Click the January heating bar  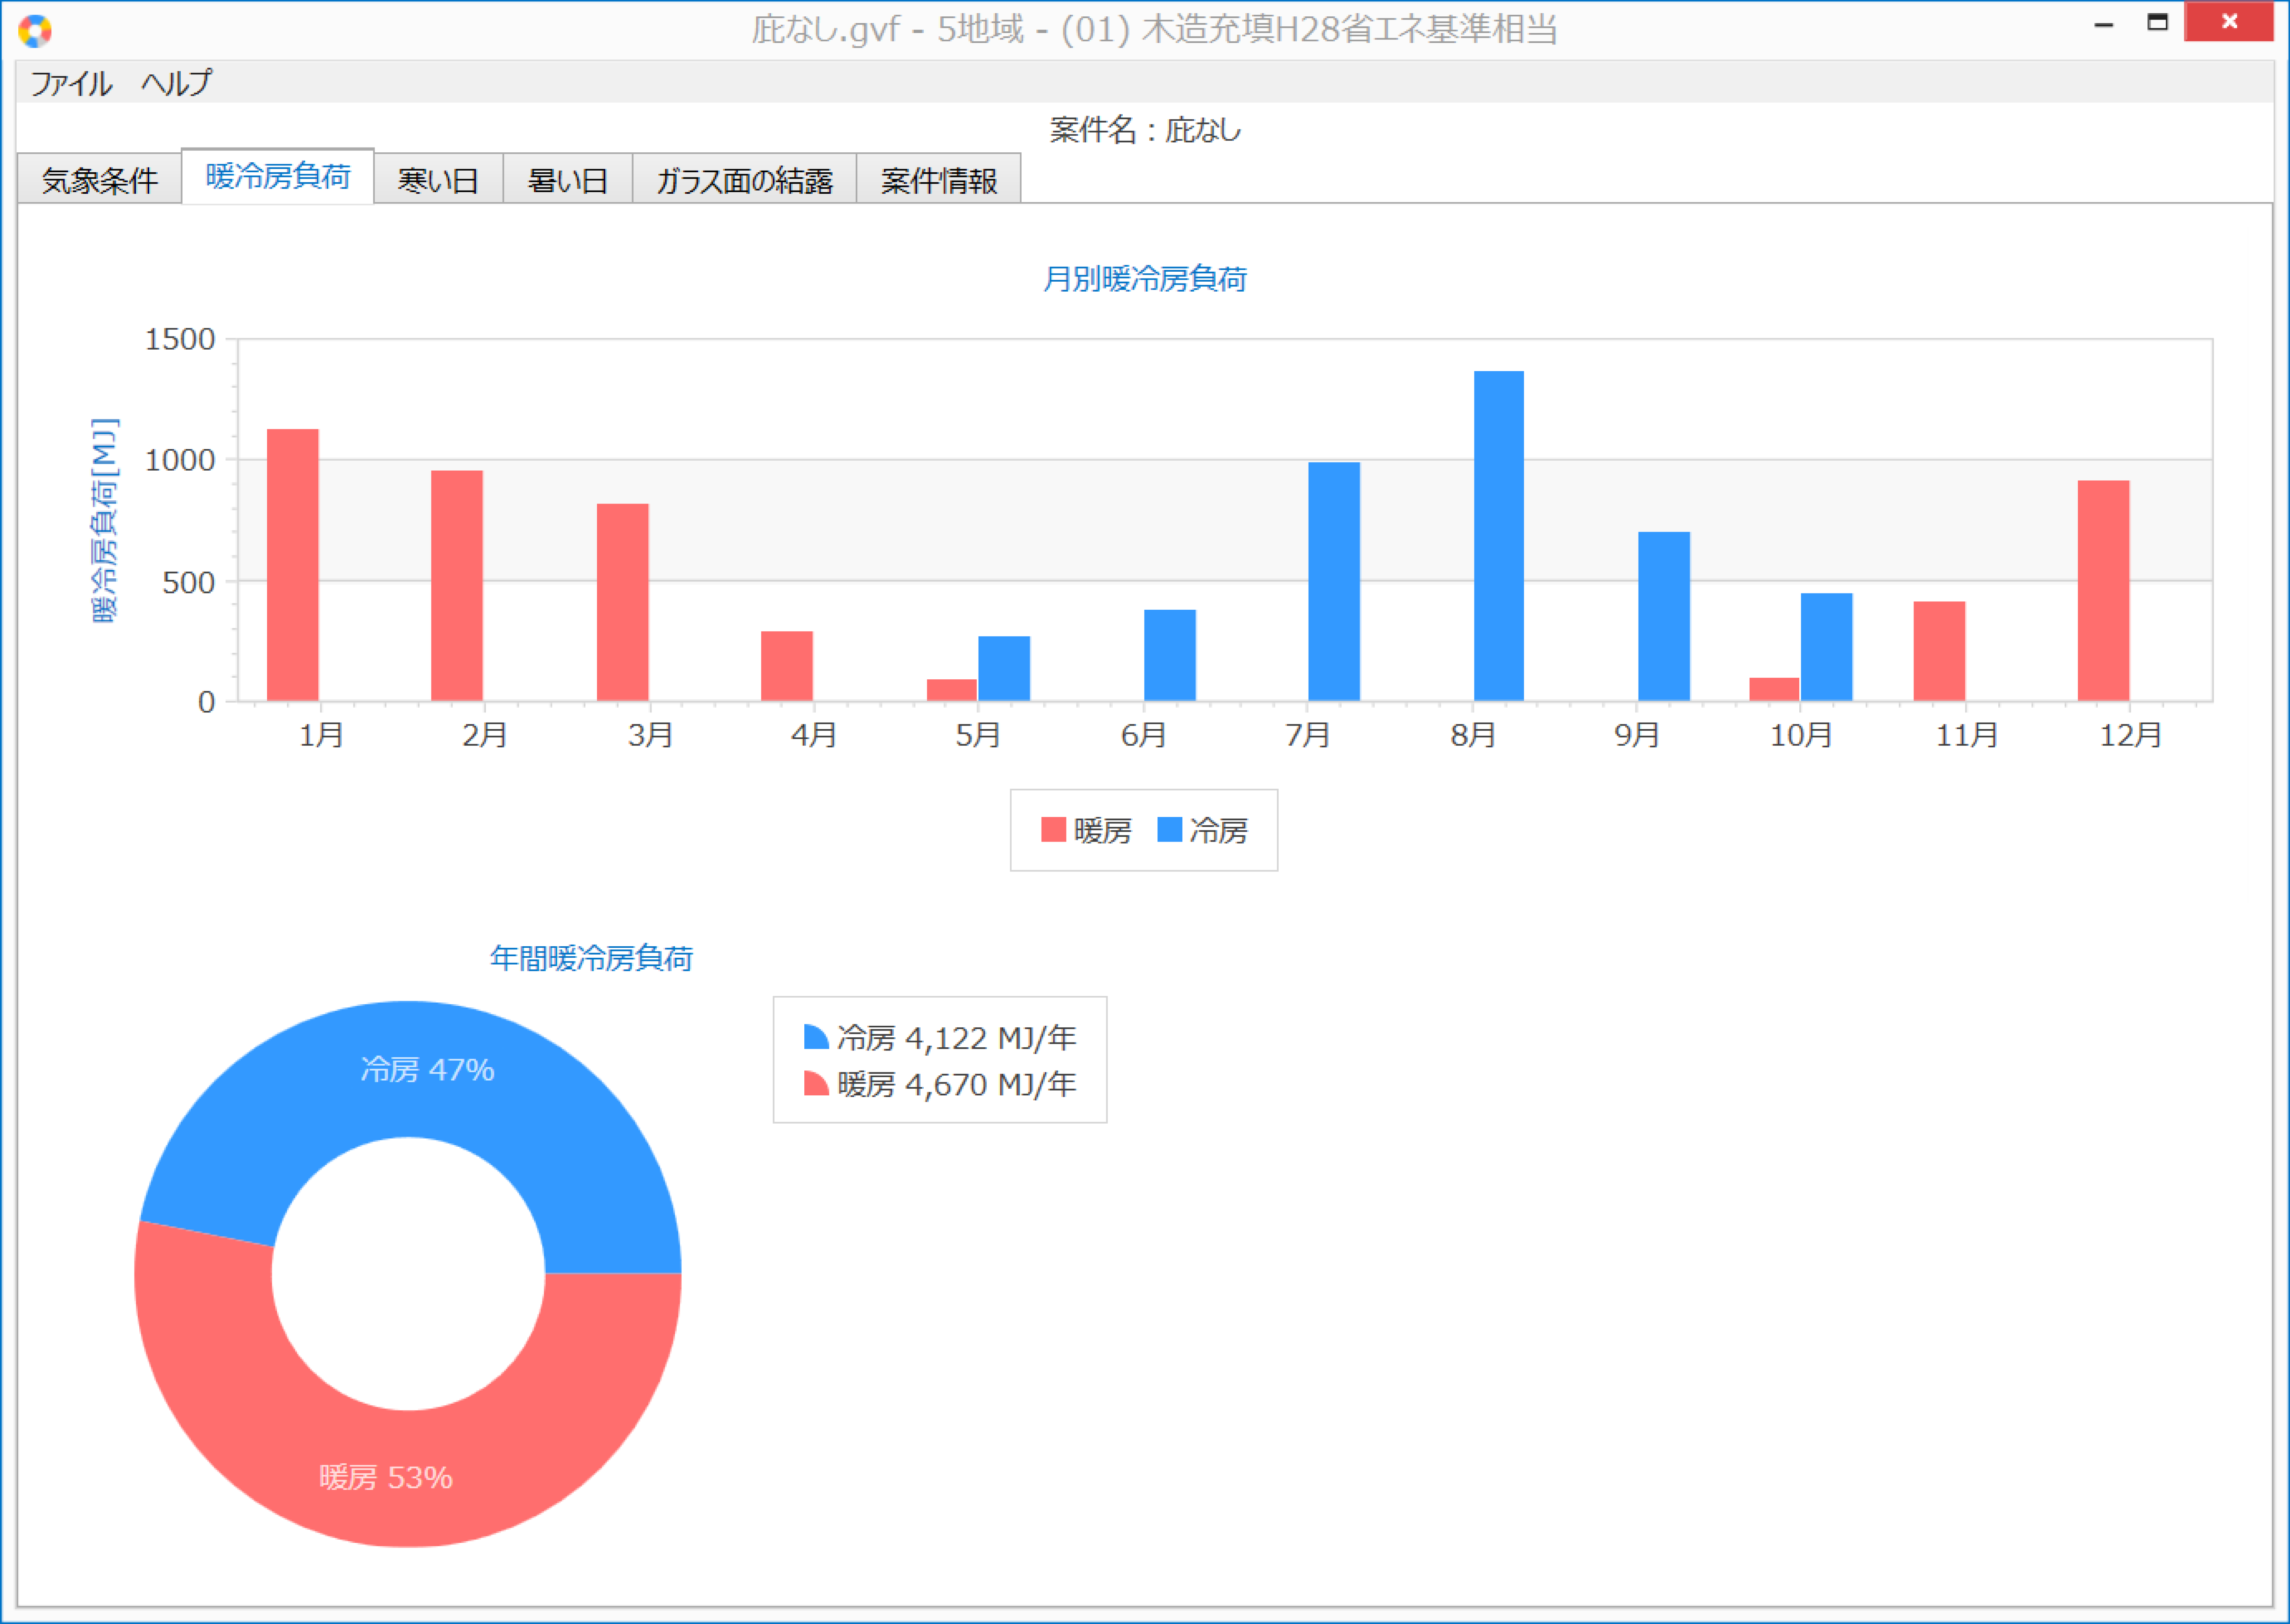tap(293, 565)
